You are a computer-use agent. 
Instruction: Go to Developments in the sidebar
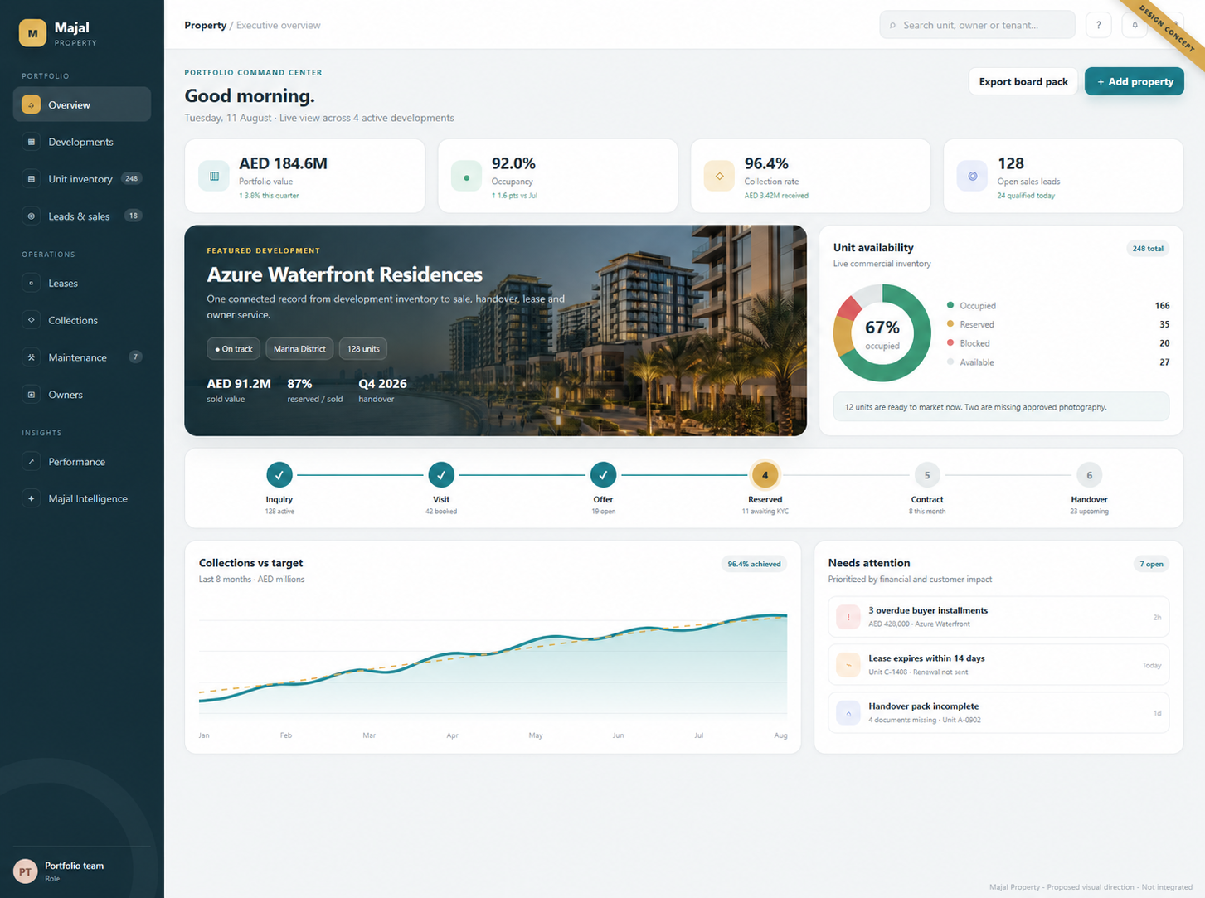pos(82,142)
